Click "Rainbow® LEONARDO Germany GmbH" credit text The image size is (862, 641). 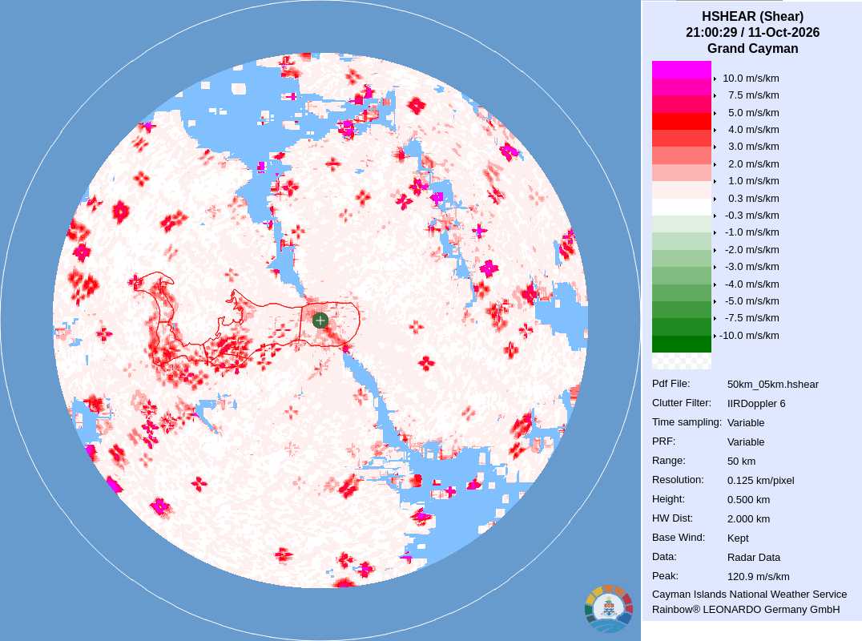[746, 610]
